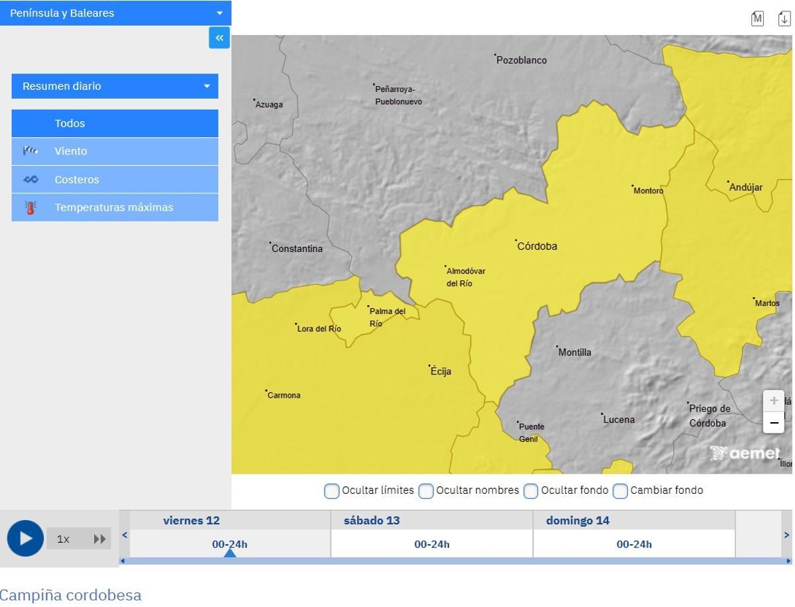Zoom in the map with plus button
This screenshot has height=607, width=795.
coord(774,400)
